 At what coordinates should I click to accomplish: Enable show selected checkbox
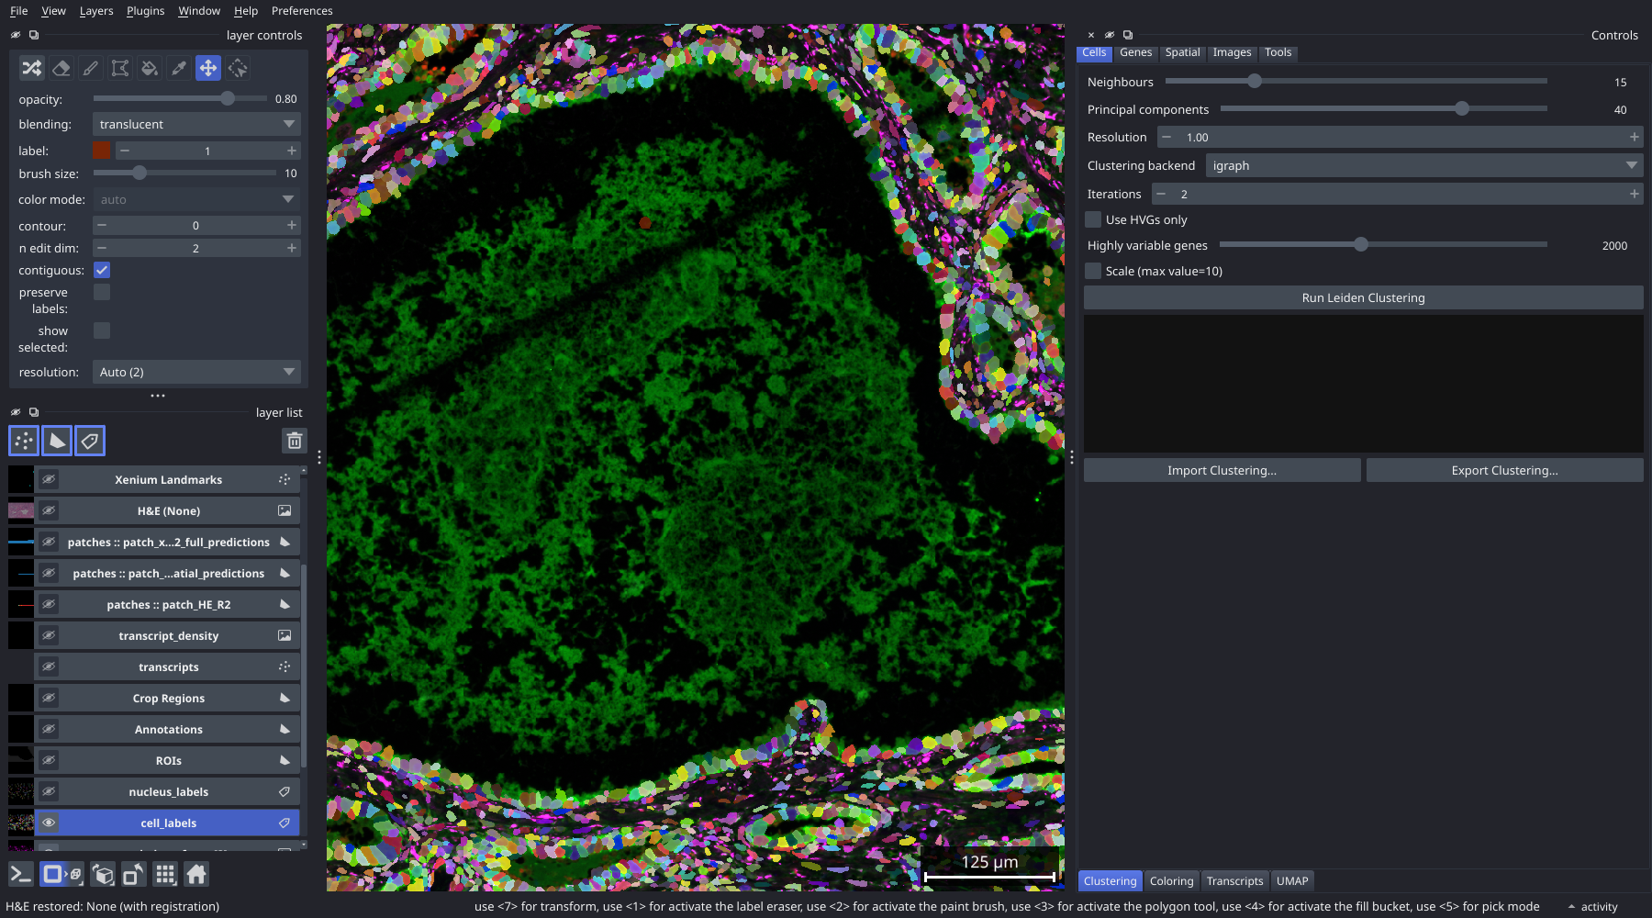[x=102, y=330]
